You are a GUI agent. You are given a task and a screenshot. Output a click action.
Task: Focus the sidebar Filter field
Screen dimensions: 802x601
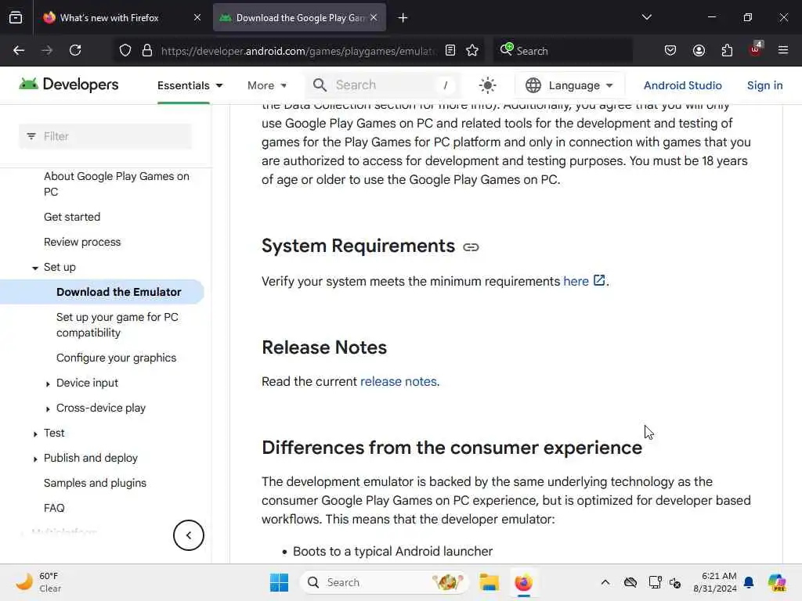106,136
